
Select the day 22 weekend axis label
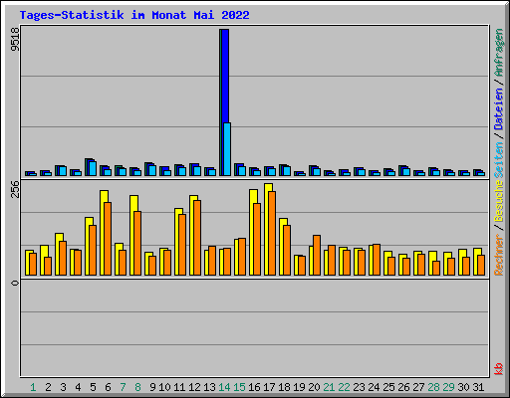[x=344, y=387]
